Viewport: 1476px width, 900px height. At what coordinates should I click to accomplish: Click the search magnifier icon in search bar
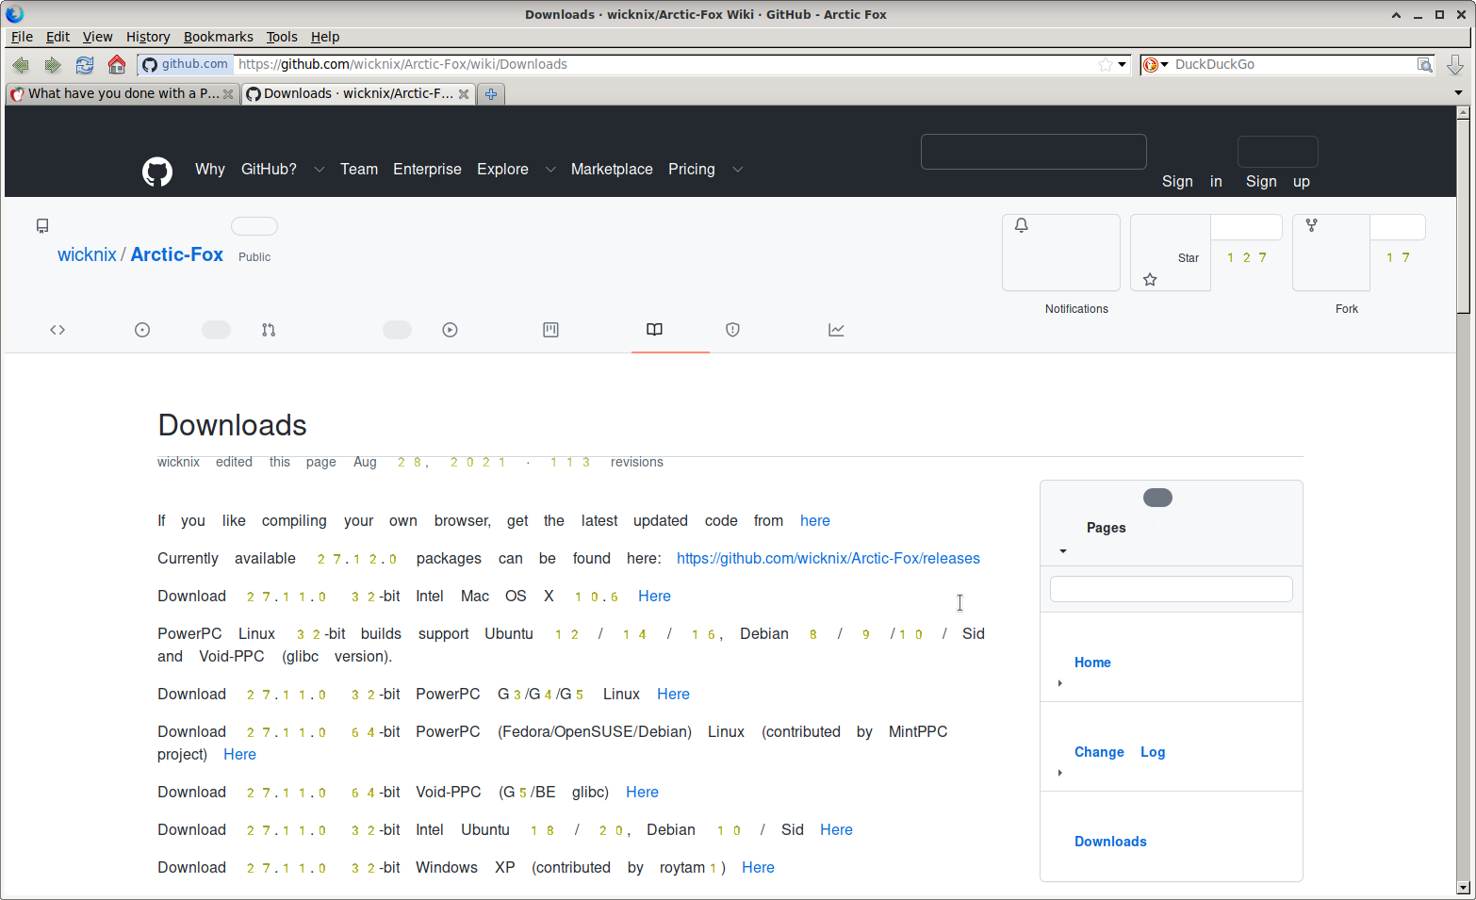(1425, 65)
